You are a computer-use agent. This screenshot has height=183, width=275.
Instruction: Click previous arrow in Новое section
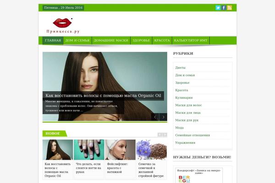pos(159,135)
